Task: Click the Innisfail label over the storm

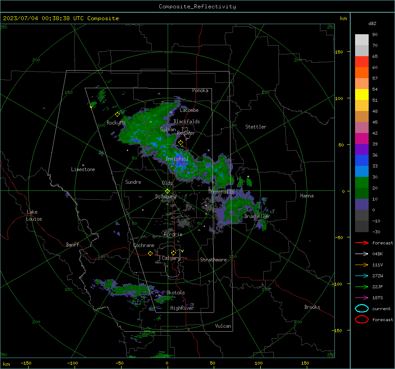Action: pyautogui.click(x=177, y=159)
